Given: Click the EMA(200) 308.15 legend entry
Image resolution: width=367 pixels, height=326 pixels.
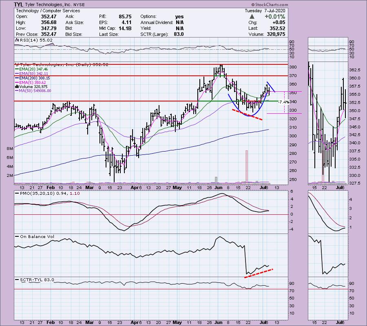Looking at the screenshot, I should [x=33, y=78].
